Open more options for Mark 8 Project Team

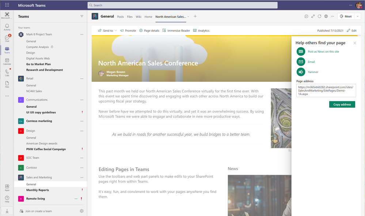coord(82,34)
